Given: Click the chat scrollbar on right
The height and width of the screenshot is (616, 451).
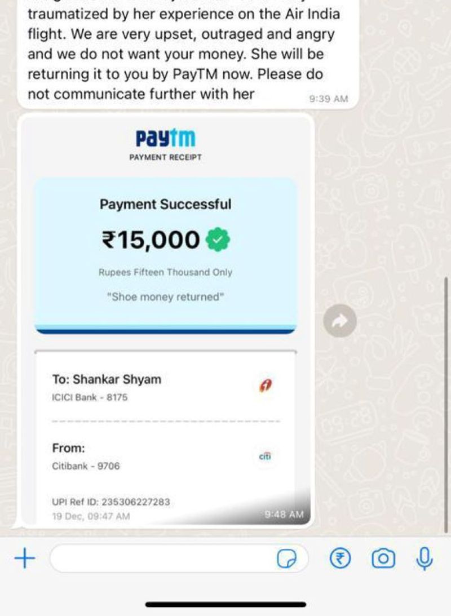Looking at the screenshot, I should (446, 405).
